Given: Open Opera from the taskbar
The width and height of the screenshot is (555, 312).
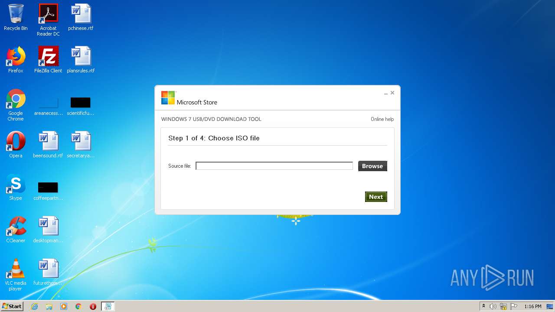Looking at the screenshot, I should (x=93, y=306).
